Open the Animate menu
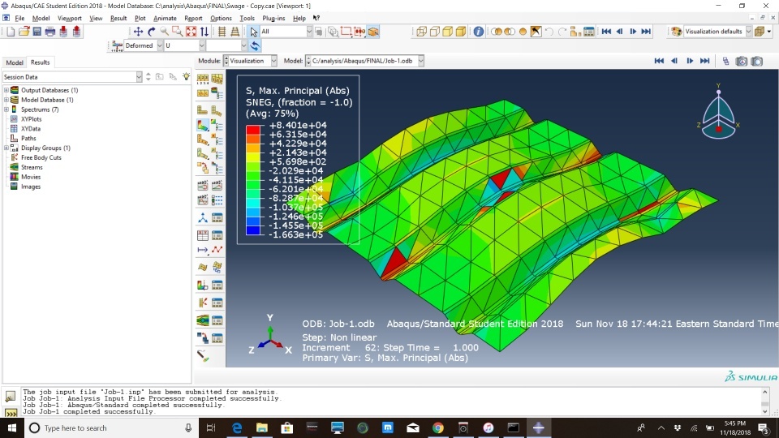 coord(165,18)
